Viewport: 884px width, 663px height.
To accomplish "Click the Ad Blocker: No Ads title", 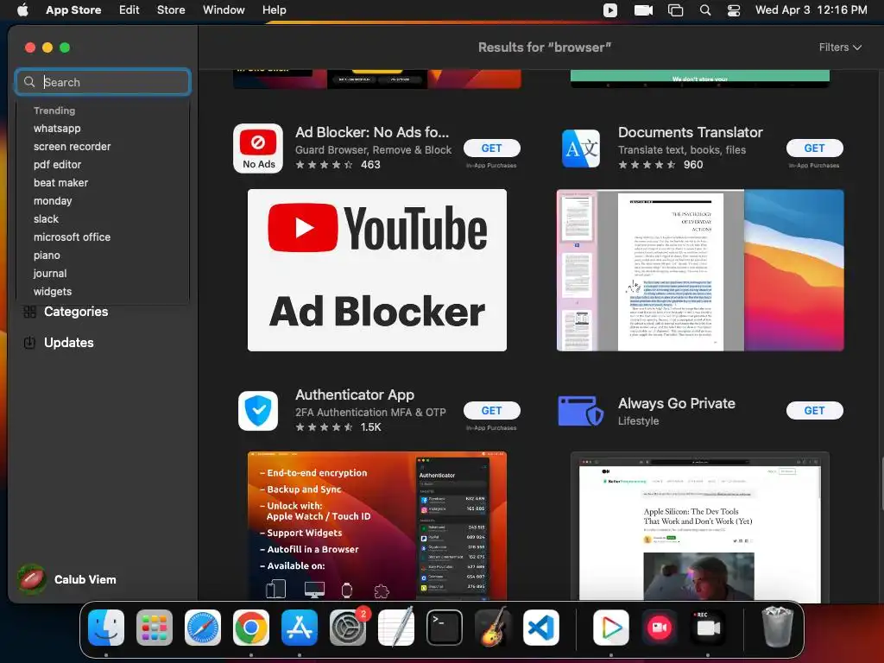I will [372, 132].
